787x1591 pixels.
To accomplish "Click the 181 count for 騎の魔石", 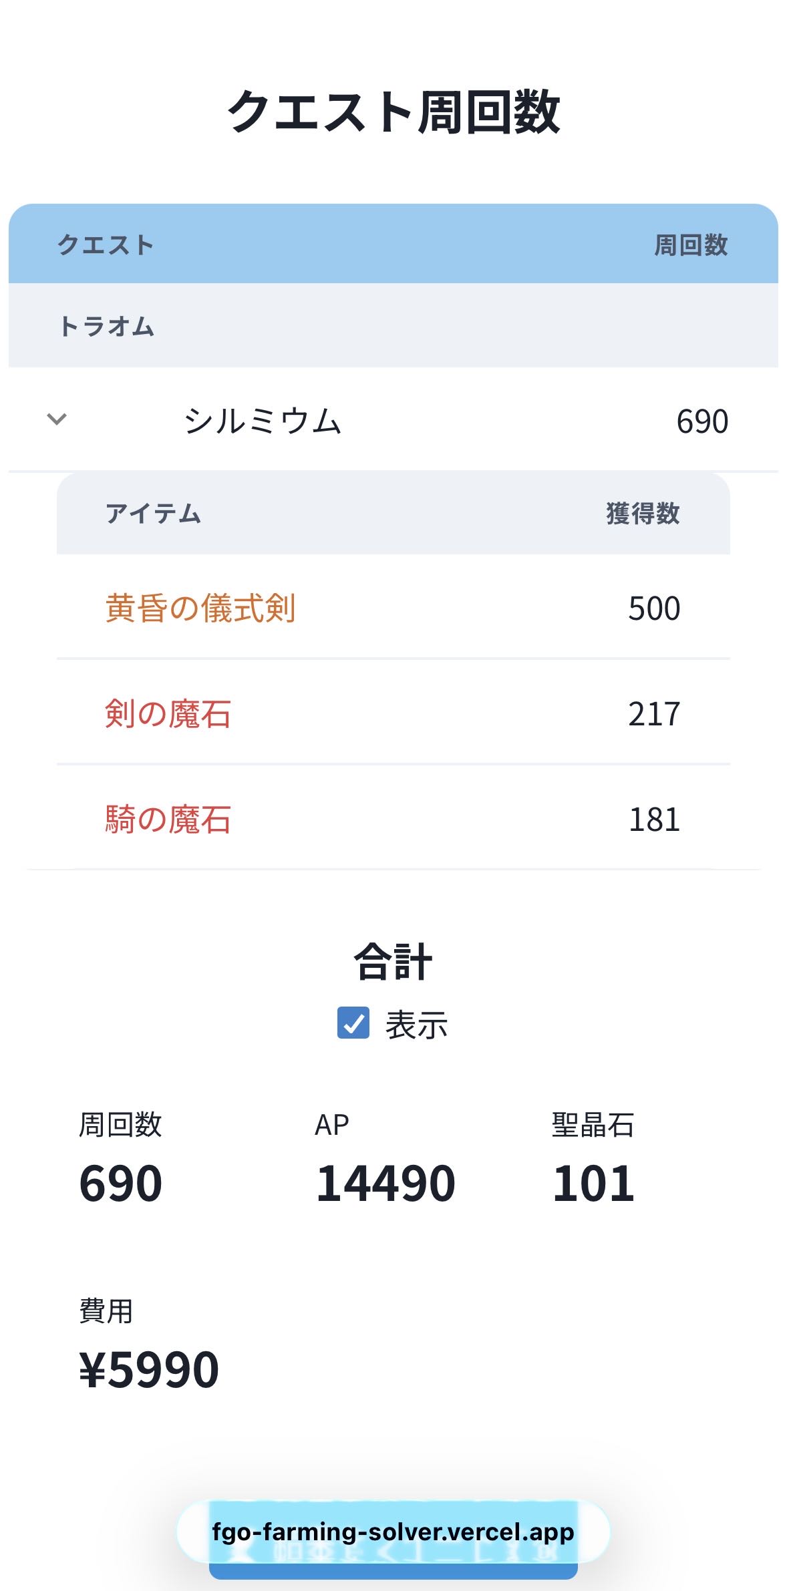I will tap(654, 820).
